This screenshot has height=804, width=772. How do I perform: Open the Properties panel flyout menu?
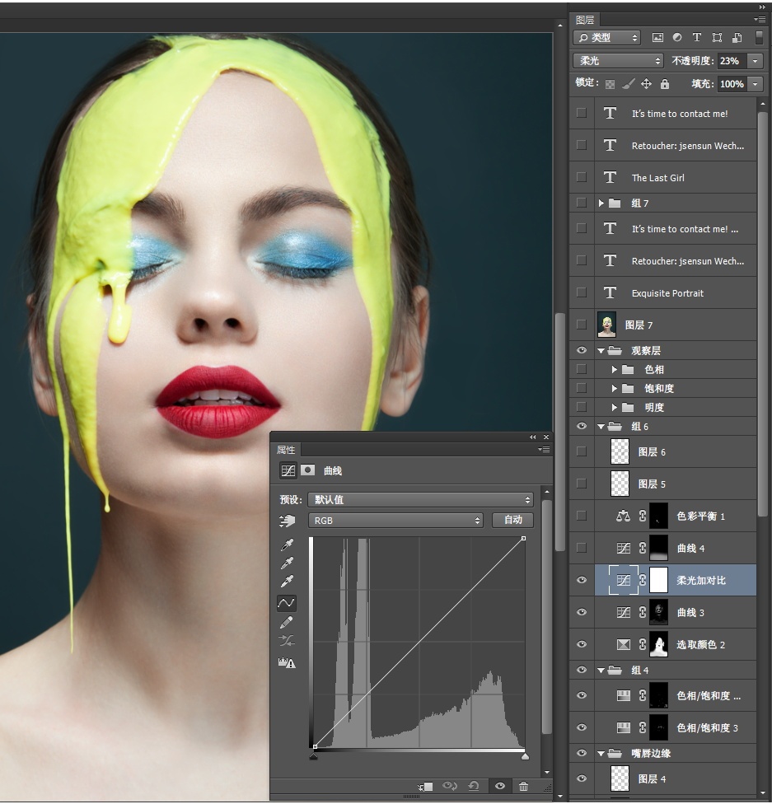click(x=545, y=450)
